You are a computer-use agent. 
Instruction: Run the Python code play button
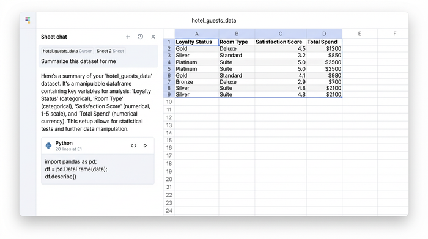pos(146,145)
